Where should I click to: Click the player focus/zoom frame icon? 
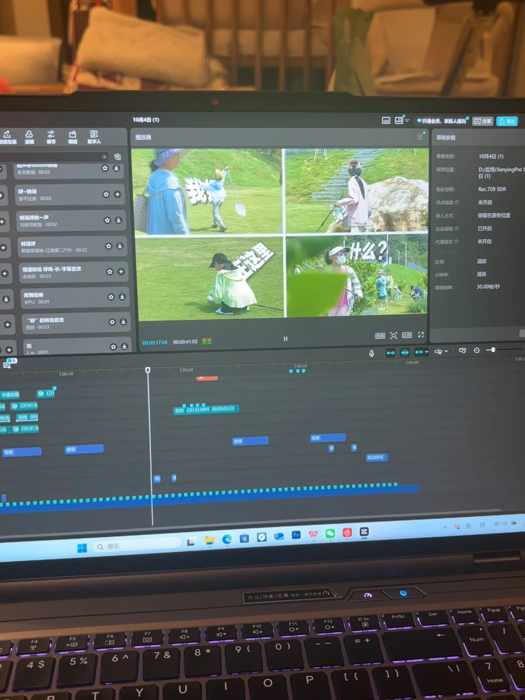tap(393, 335)
